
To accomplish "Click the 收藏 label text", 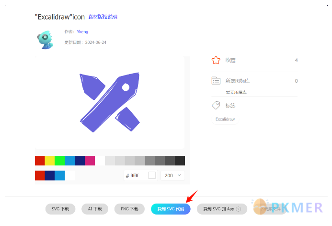I will point(230,60).
